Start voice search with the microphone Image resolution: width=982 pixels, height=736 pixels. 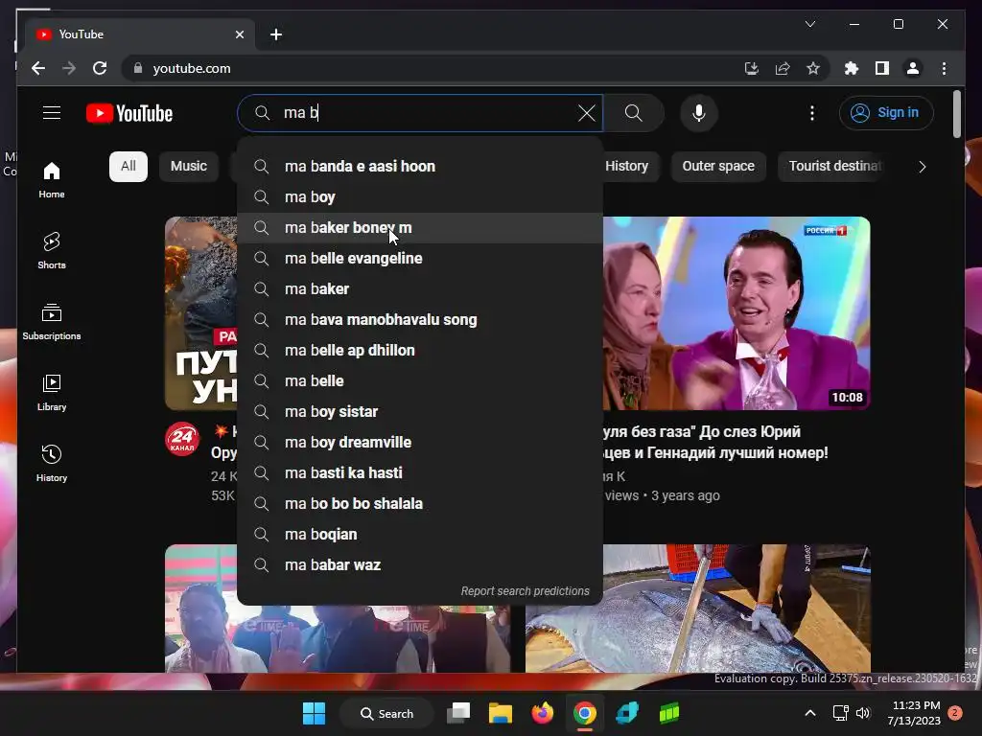[x=699, y=113]
